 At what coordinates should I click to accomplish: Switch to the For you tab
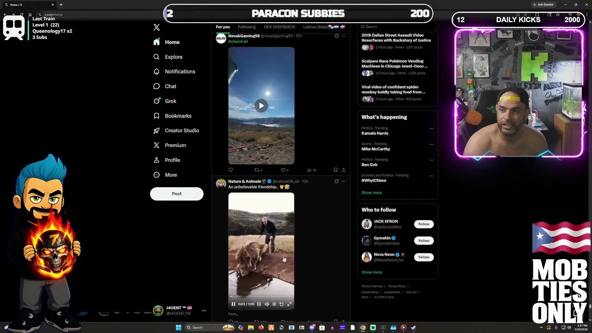pyautogui.click(x=222, y=27)
